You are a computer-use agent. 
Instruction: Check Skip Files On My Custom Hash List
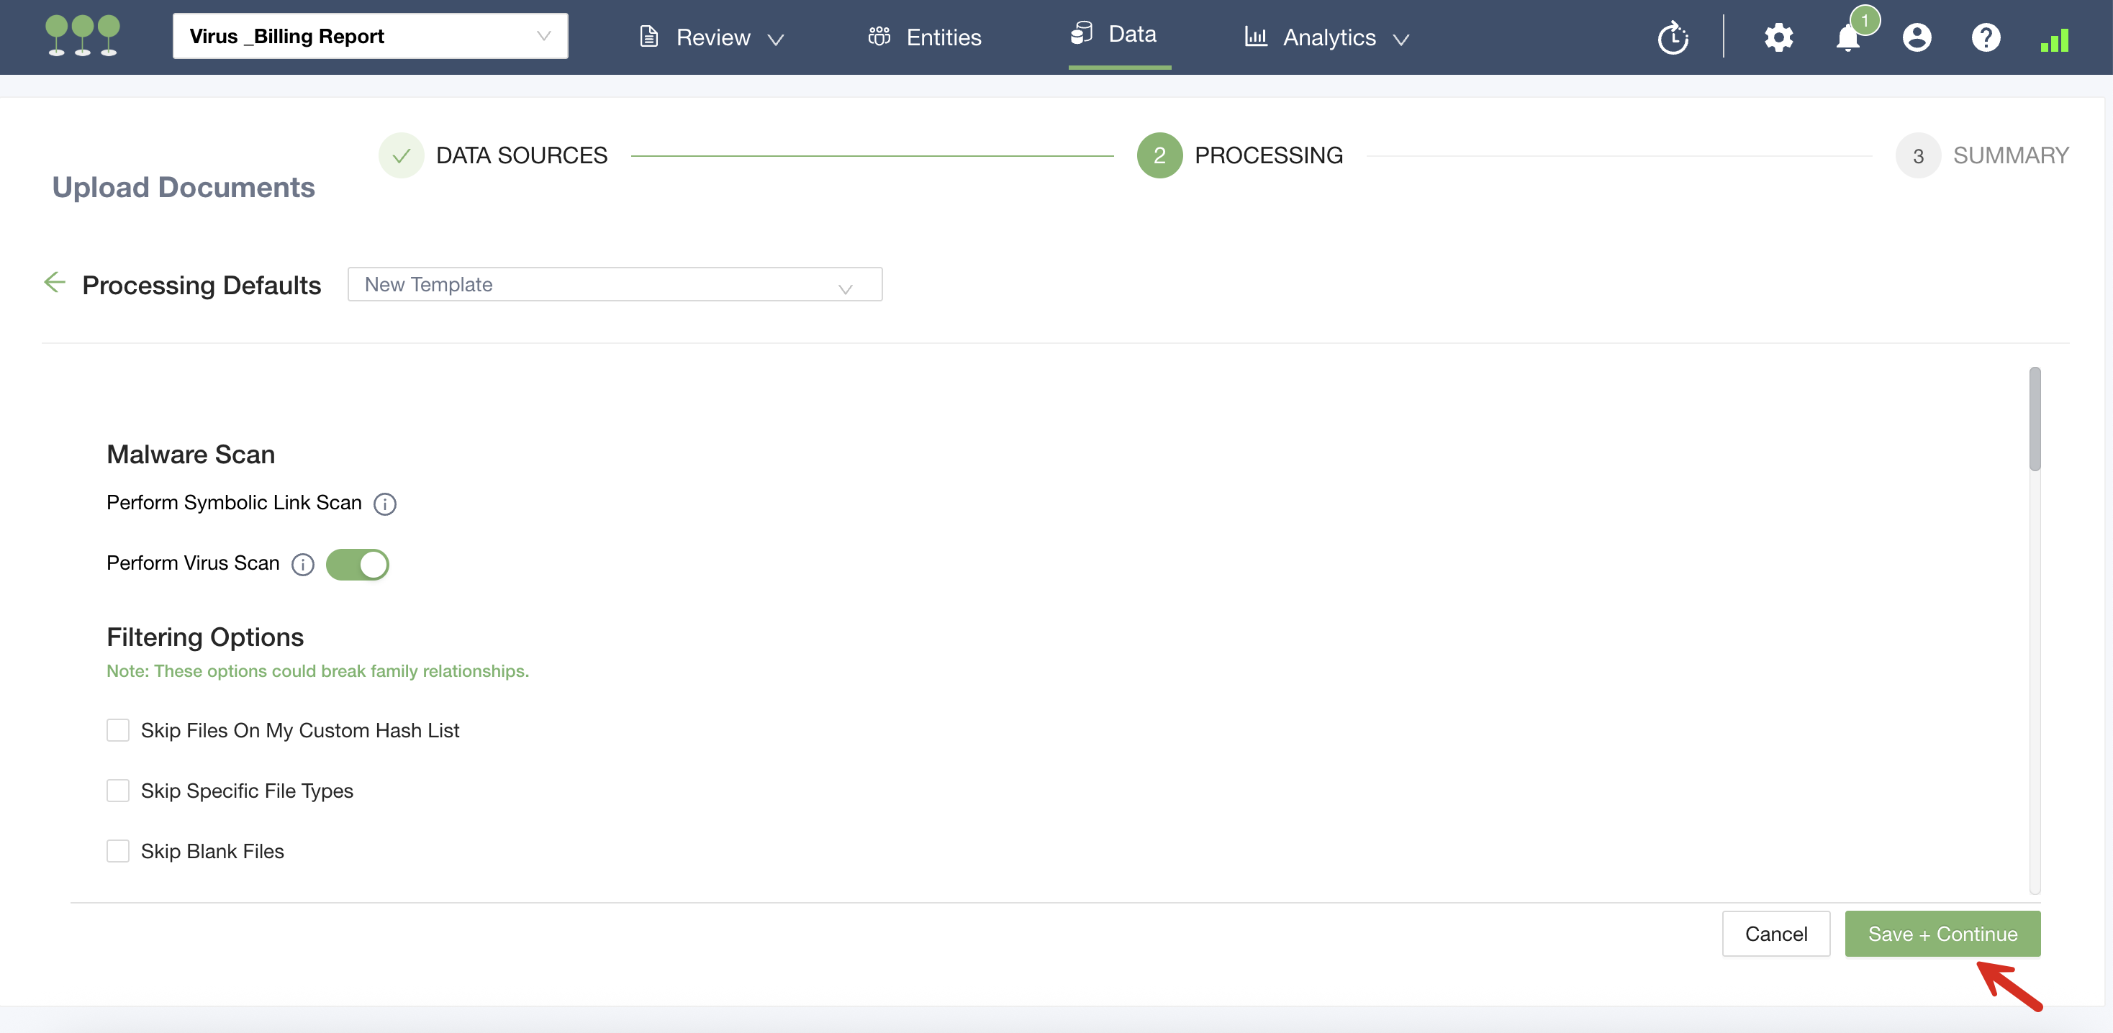point(118,729)
